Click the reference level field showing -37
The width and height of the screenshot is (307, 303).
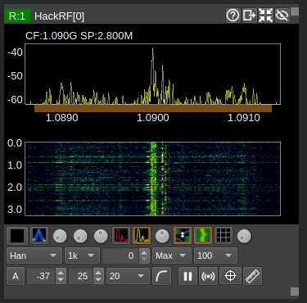click(x=42, y=276)
